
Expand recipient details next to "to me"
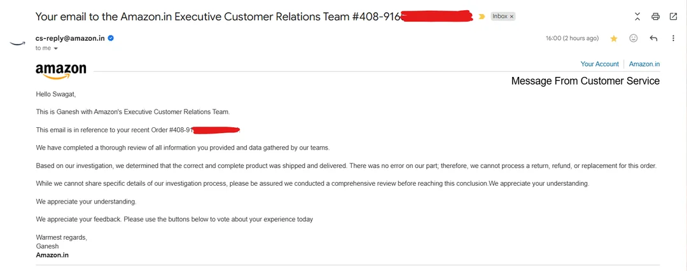coord(56,48)
